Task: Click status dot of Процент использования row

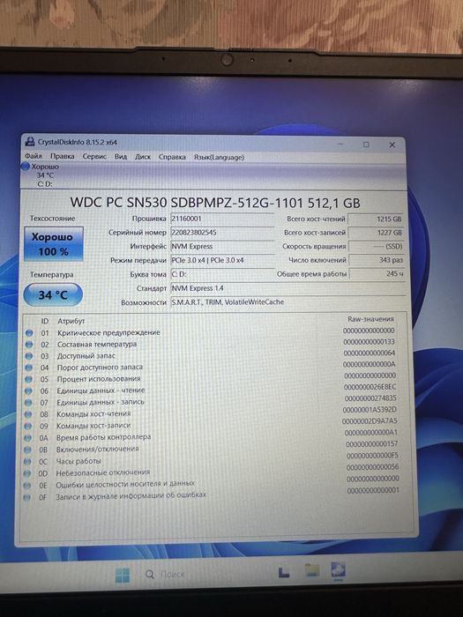Action: click(x=28, y=379)
